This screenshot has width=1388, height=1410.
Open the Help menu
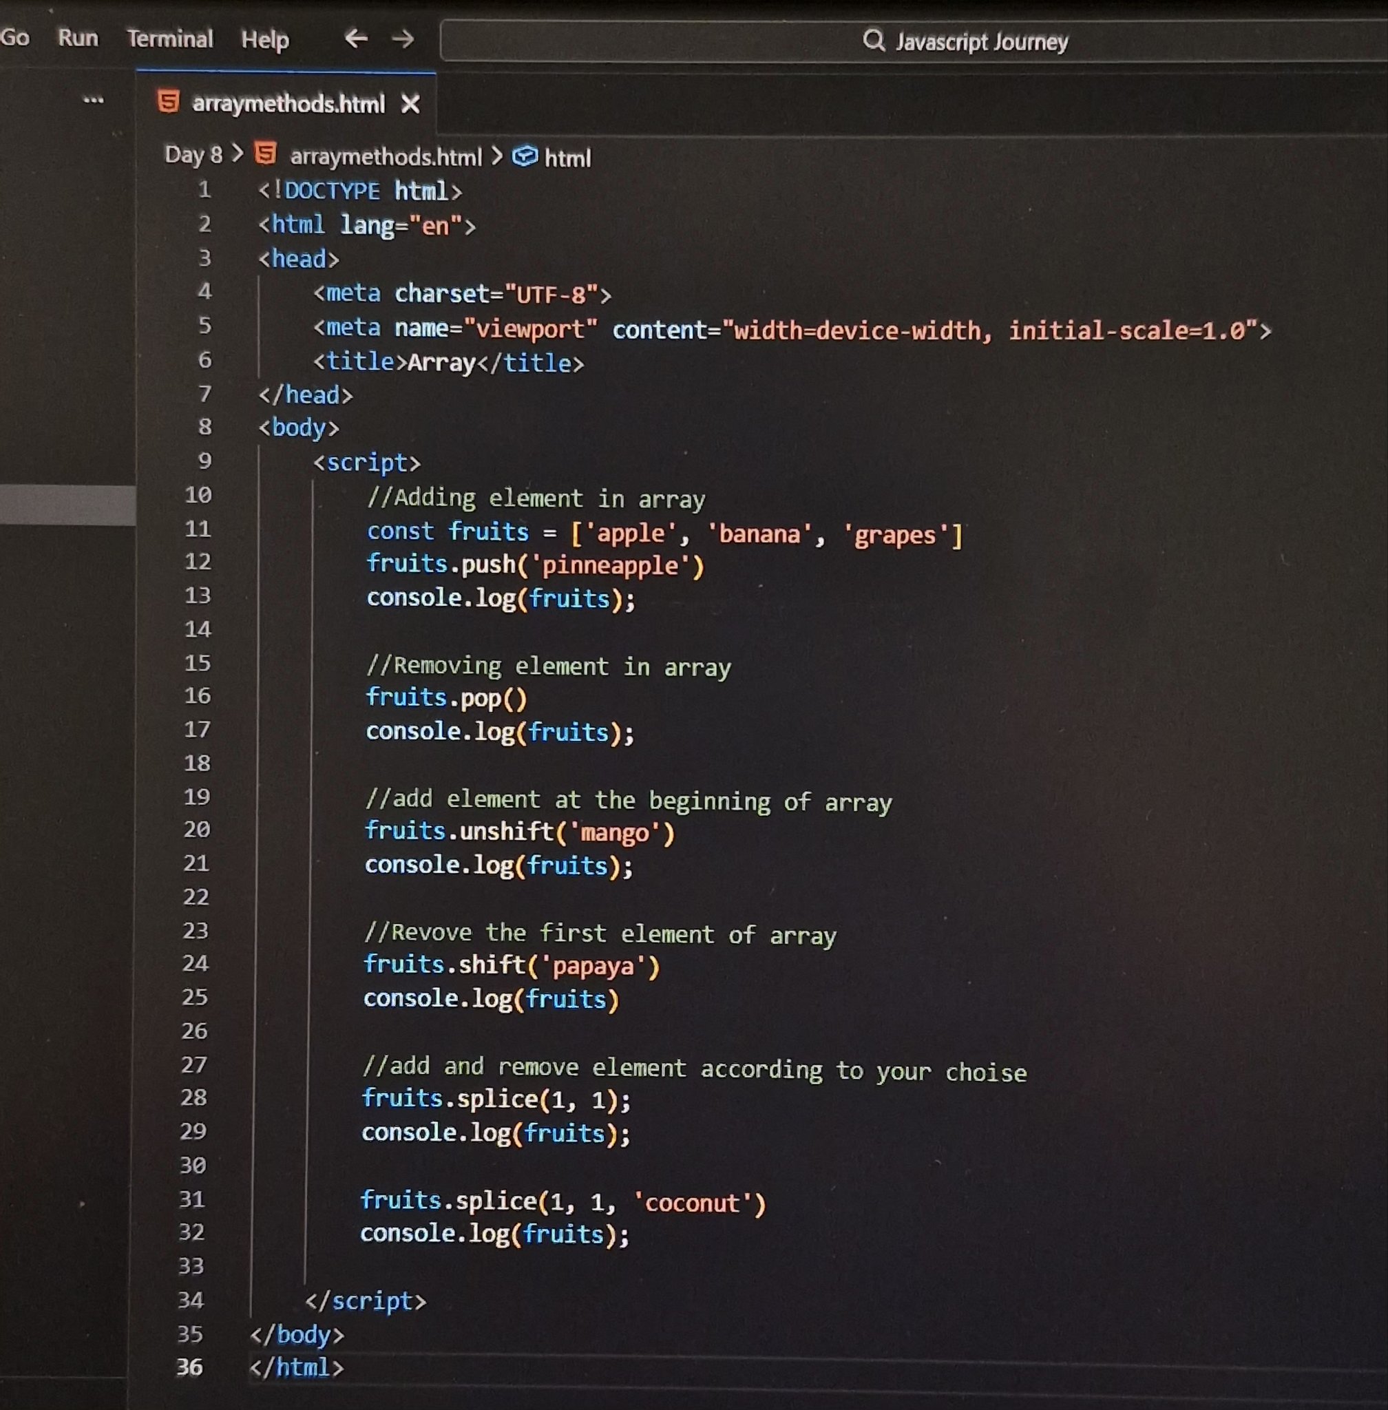click(265, 39)
